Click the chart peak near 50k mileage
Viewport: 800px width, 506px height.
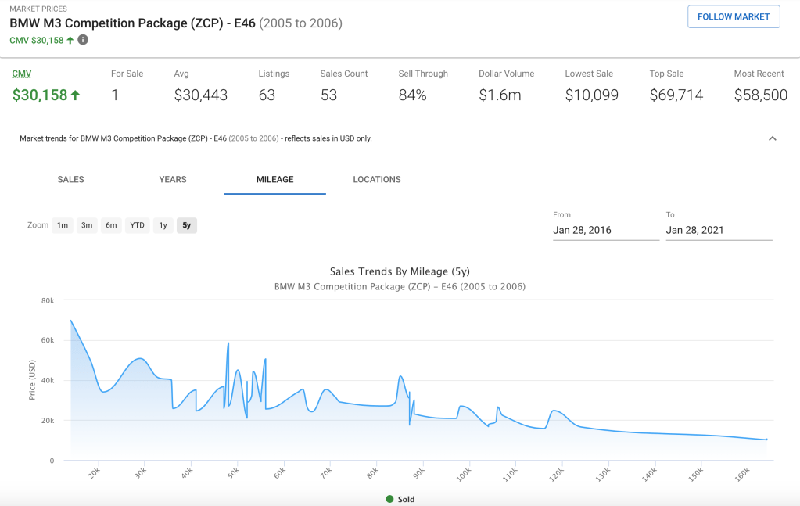(x=228, y=344)
